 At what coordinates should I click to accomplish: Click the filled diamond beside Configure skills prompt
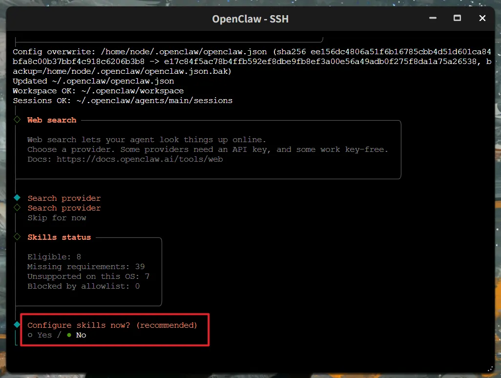click(x=17, y=325)
